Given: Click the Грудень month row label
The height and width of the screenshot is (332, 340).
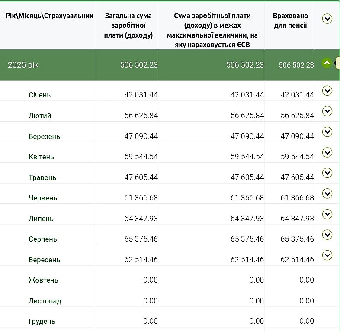Looking at the screenshot, I should [x=42, y=321].
